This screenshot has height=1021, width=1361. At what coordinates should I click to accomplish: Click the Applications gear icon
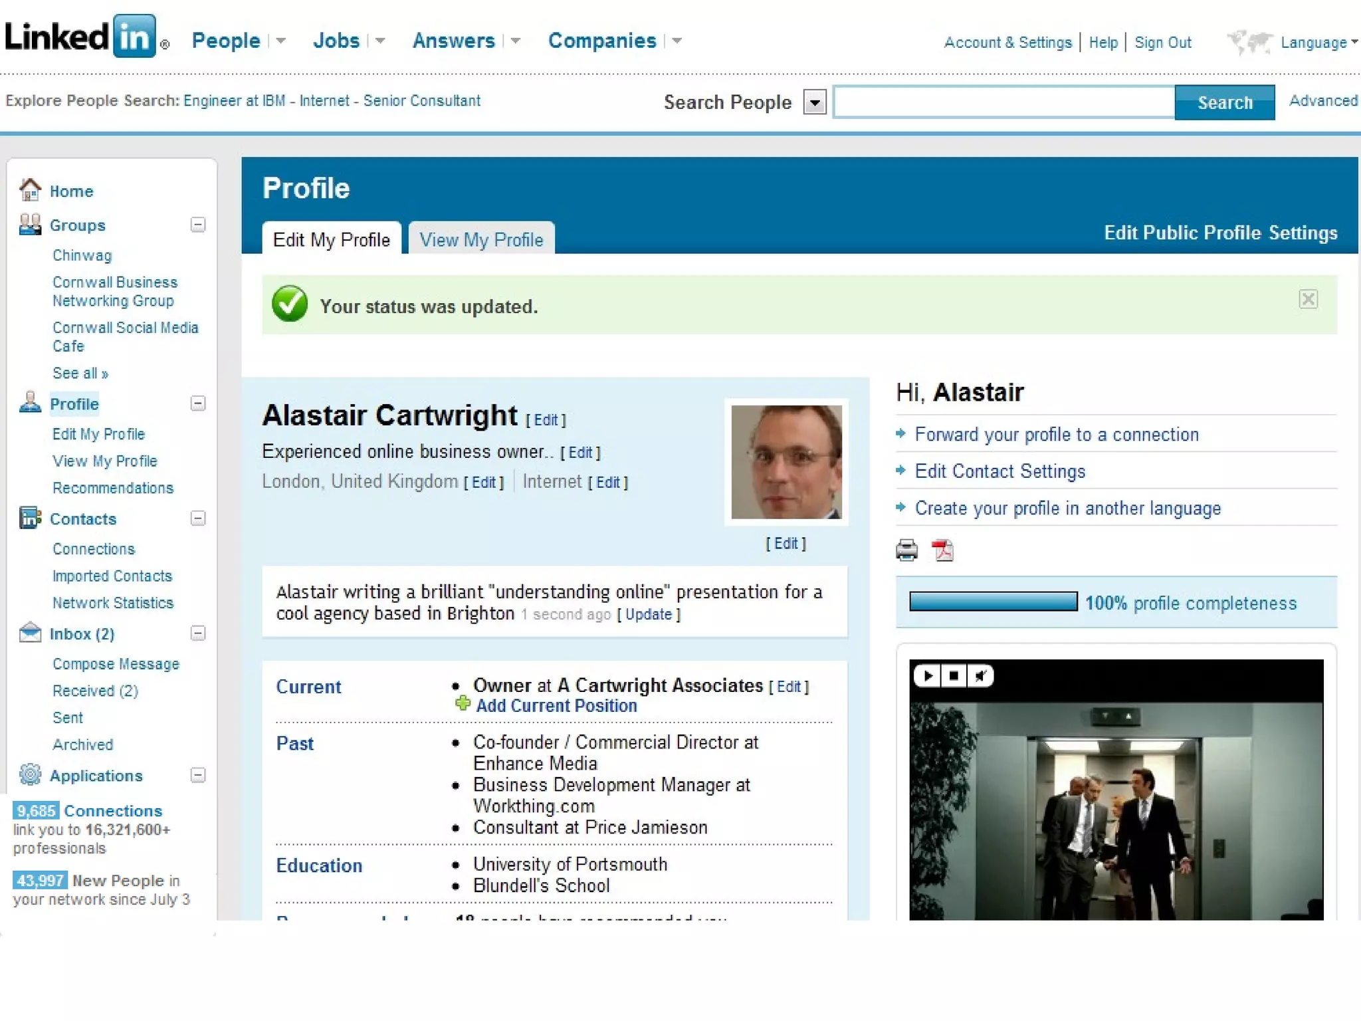30,774
